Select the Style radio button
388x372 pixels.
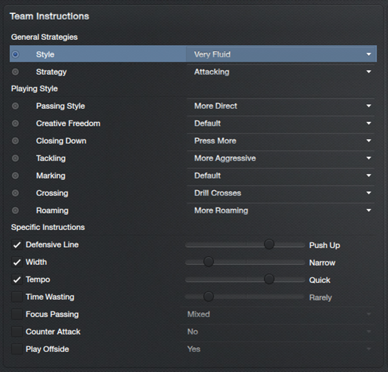click(15, 54)
